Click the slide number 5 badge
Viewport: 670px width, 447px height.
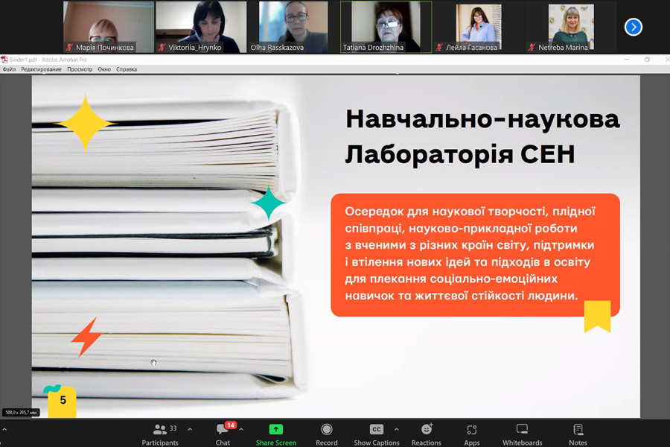[63, 400]
